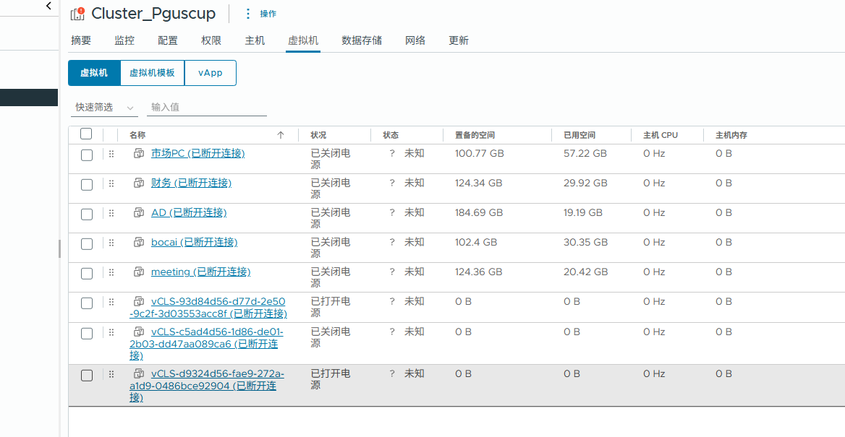This screenshot has width=845, height=437.
Task: Click the VM icon beside vCLS-d9324d56
Action: coord(139,373)
